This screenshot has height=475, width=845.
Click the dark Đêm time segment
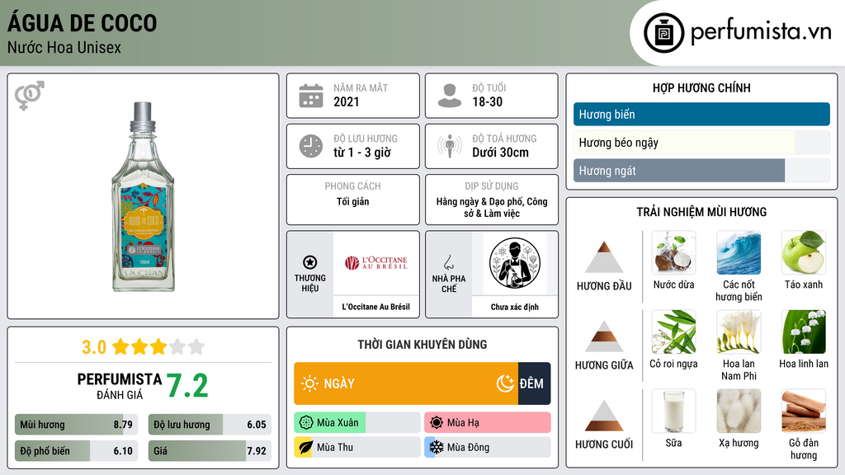pos(534,383)
